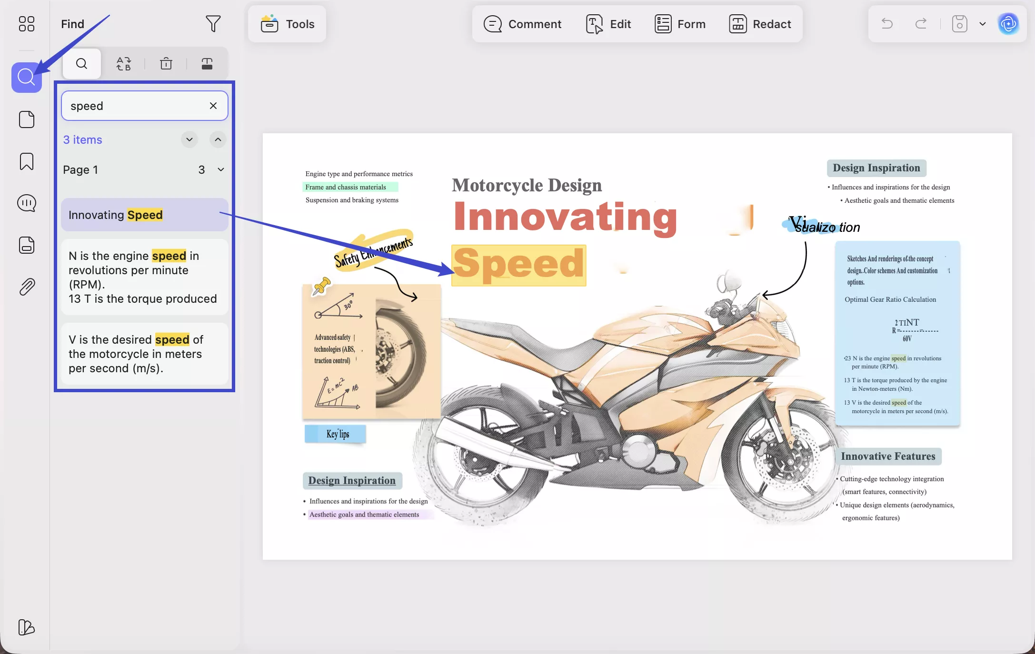Select the redact text icon in the search toolbar
Viewport: 1035px width, 654px height.
pos(207,63)
